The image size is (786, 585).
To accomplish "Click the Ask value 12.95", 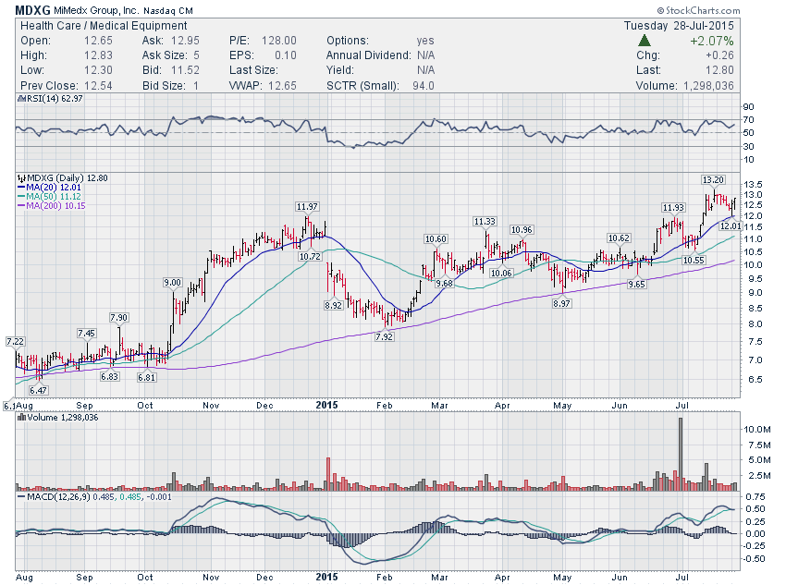I will tap(185, 41).
